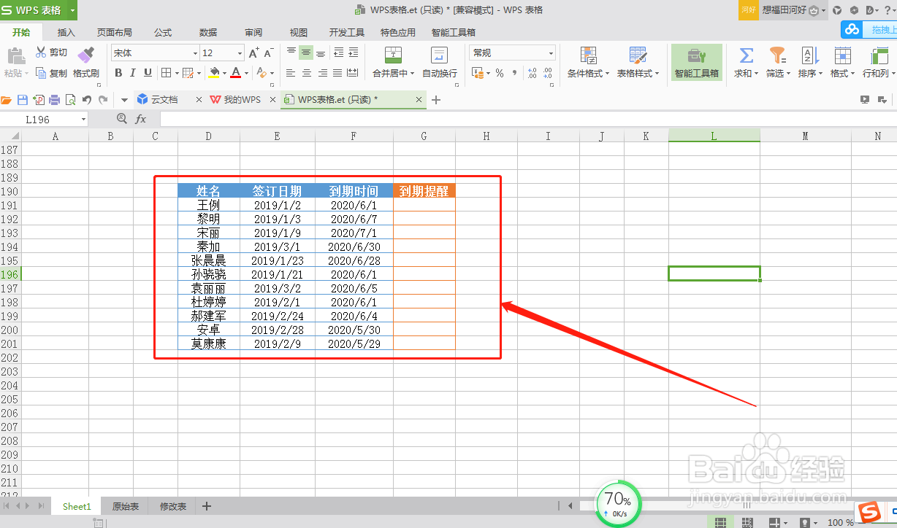897x528 pixels.
Task: Click the decrease decimal places icon
Action: [x=548, y=73]
